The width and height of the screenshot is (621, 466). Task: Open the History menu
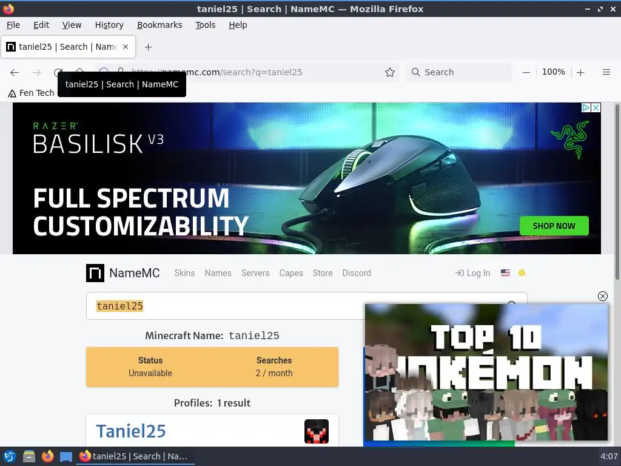click(x=109, y=25)
